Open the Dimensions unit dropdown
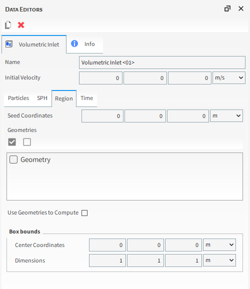250x289 pixels. coord(219,260)
